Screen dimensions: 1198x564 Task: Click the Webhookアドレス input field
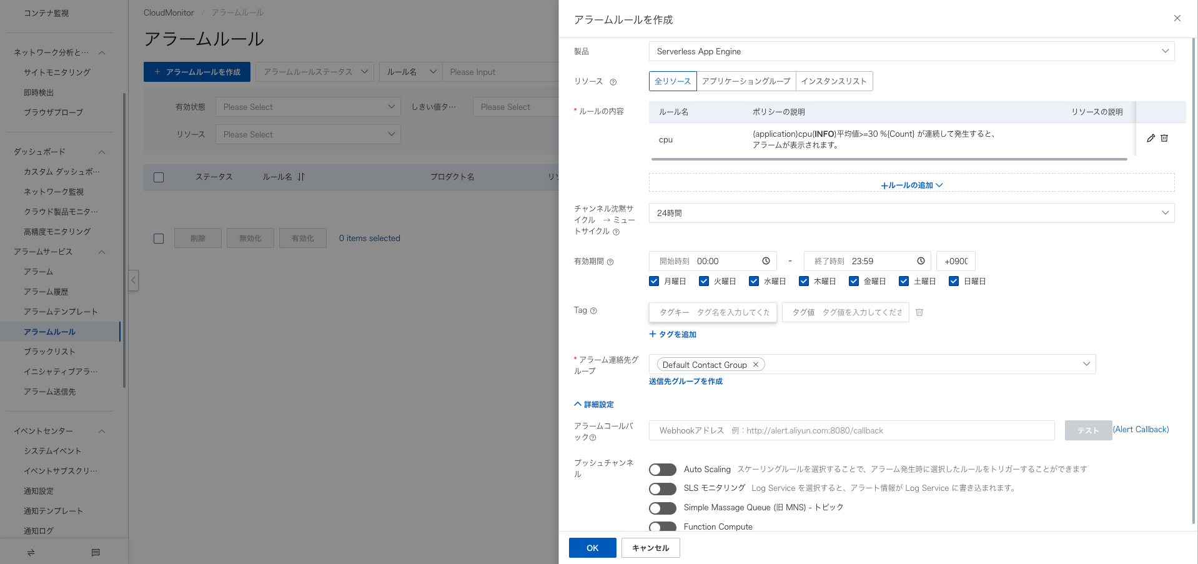click(852, 430)
